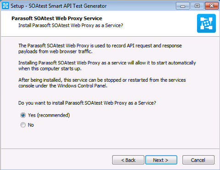
Task: Cancel the SOAtest setup wizard
Action: (x=198, y=160)
